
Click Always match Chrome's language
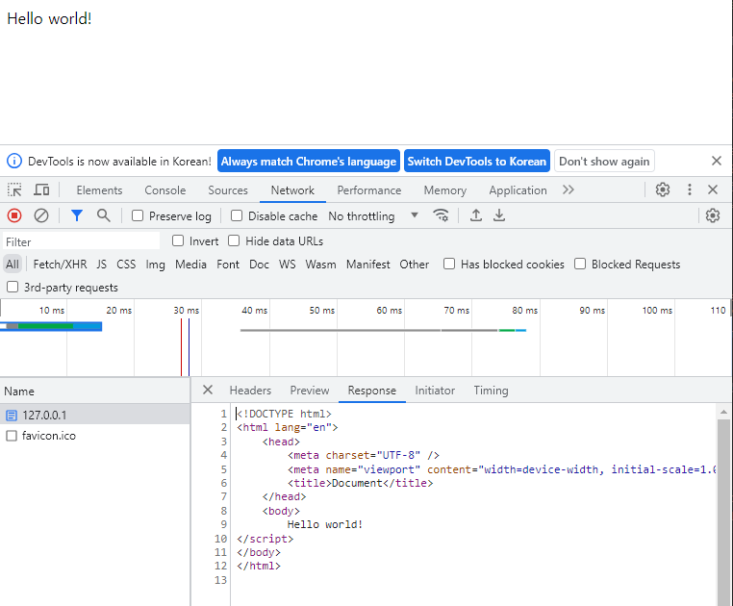(309, 161)
